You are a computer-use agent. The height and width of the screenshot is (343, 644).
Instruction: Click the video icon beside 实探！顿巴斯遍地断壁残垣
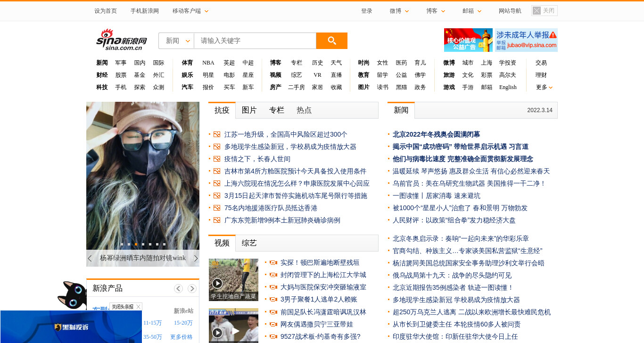click(273, 262)
